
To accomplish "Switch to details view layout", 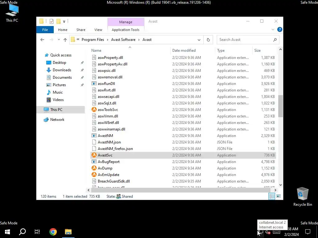I will coord(272,196).
